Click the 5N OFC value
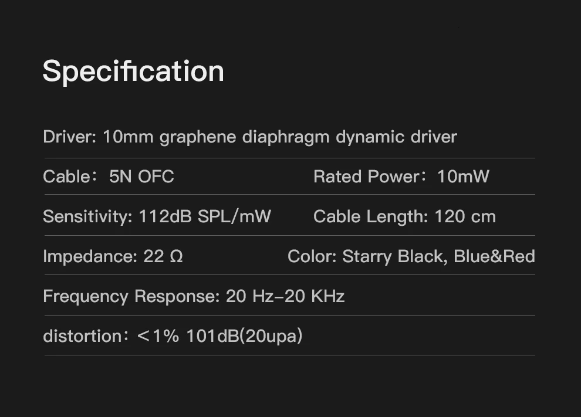Screen dimensions: 581x417 [x=141, y=177]
